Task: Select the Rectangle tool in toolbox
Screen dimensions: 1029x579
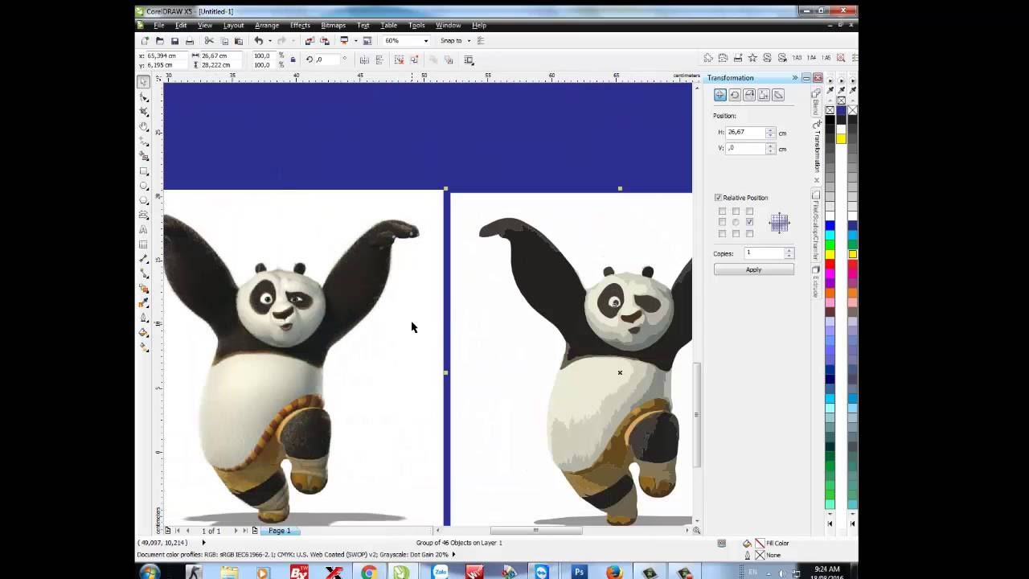Action: pyautogui.click(x=143, y=171)
